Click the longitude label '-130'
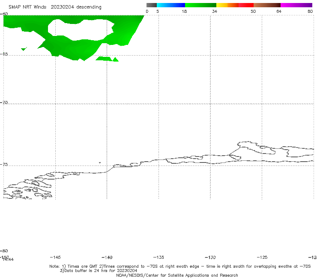The image size is (317, 278). pyautogui.click(x=210, y=257)
